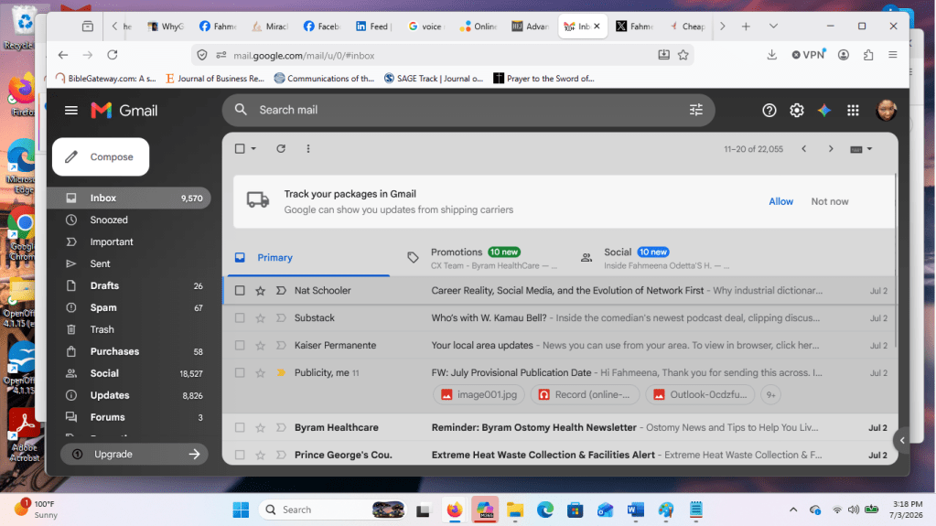
Task: Open Firefox application menu
Action: (x=892, y=55)
